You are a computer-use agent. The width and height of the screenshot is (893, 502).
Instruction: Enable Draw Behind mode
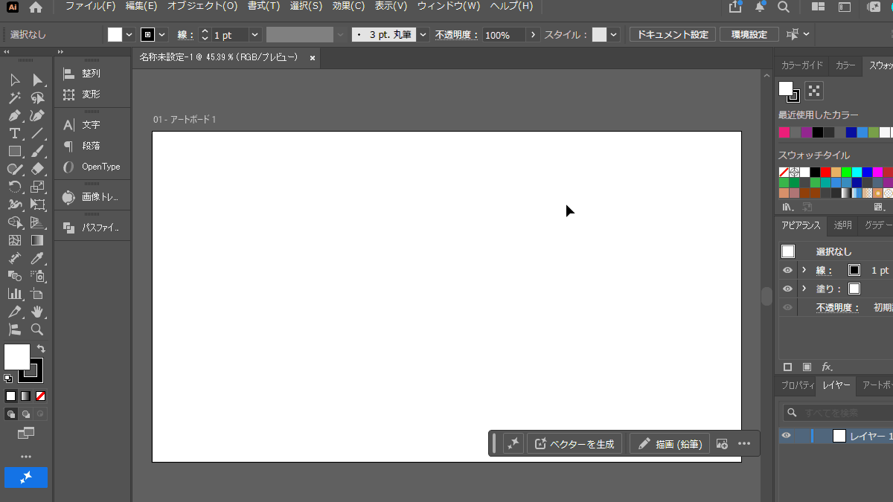[x=26, y=413]
